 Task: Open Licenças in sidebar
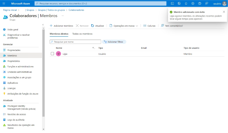coord(11,88)
